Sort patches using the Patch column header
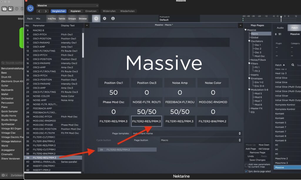This screenshot has height=180, width=301. (280, 65)
